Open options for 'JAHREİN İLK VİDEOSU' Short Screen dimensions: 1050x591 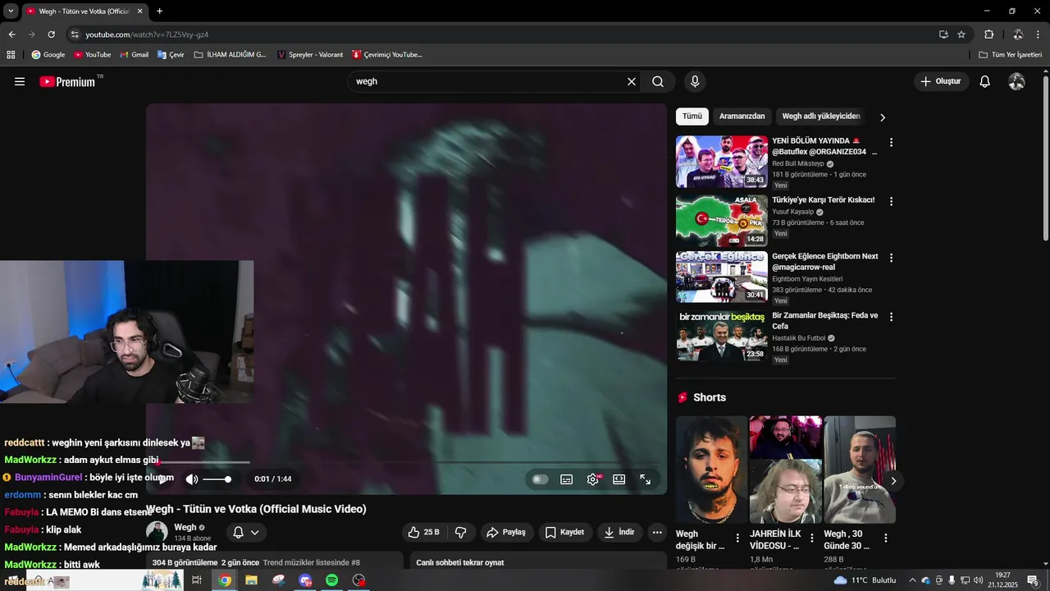pyautogui.click(x=812, y=538)
